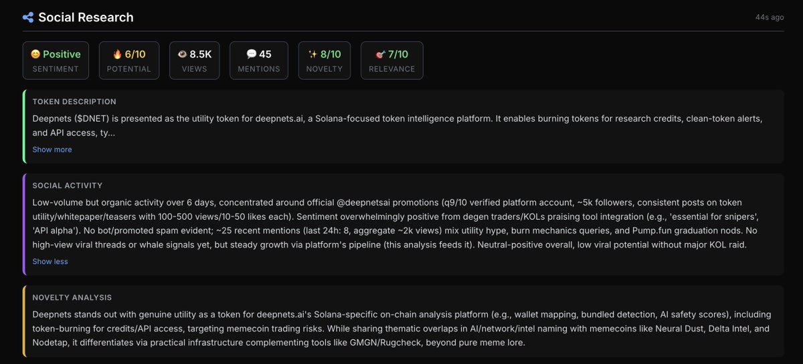Click the '44s ago' timestamp
This screenshot has width=803, height=364.
coord(770,17)
